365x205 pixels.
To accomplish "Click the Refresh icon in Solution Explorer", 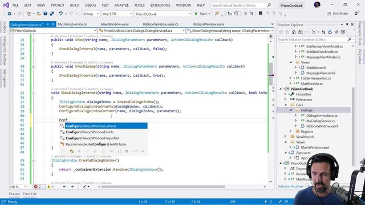I will pos(330,32).
